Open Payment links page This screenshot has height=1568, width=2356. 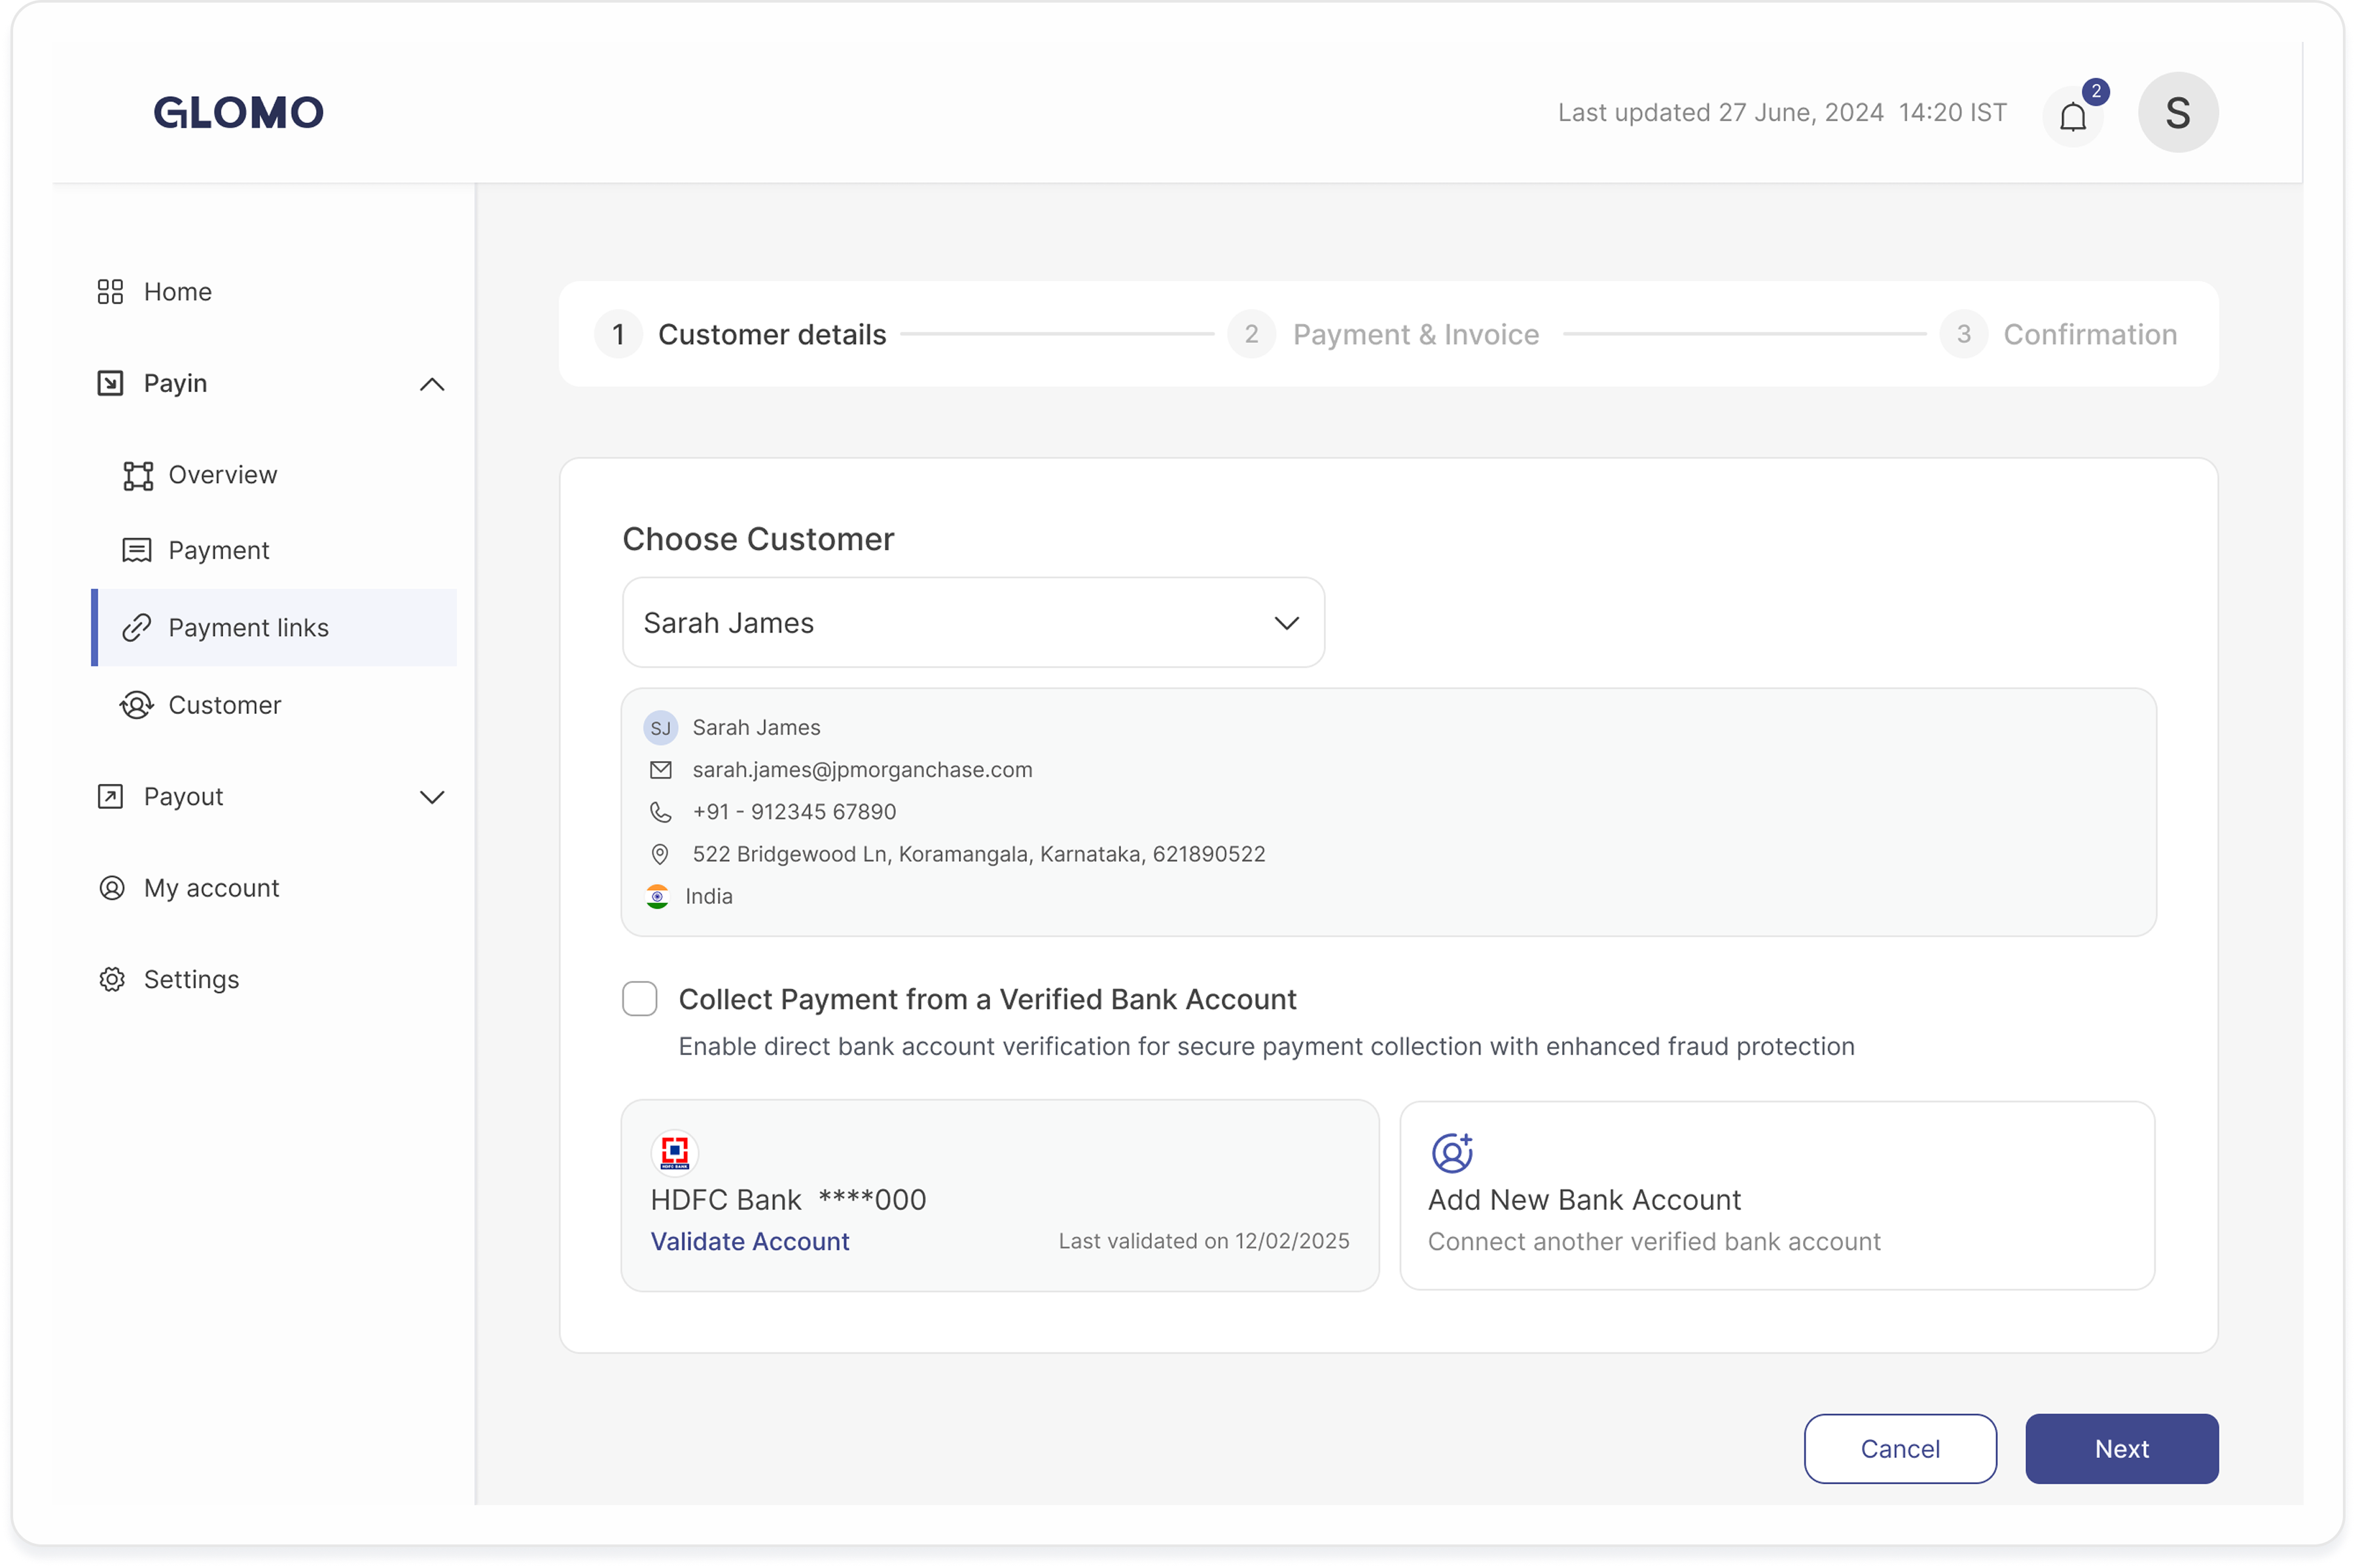(x=275, y=628)
